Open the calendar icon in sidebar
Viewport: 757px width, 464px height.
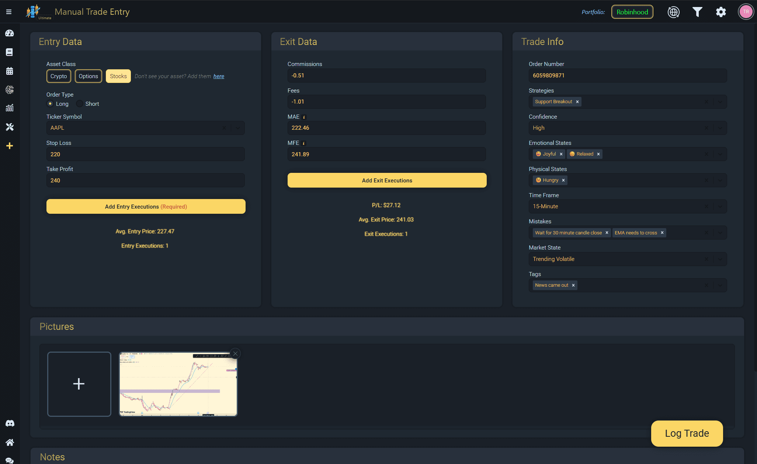[x=10, y=71]
